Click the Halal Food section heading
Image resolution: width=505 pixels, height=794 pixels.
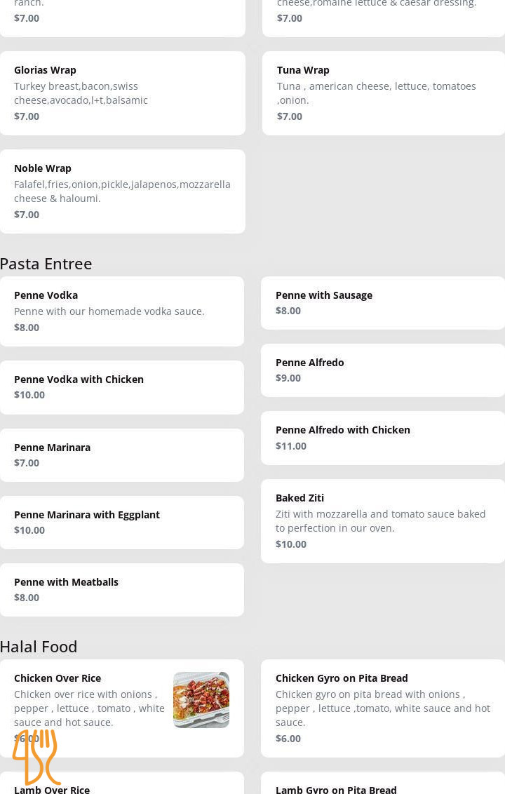point(39,647)
